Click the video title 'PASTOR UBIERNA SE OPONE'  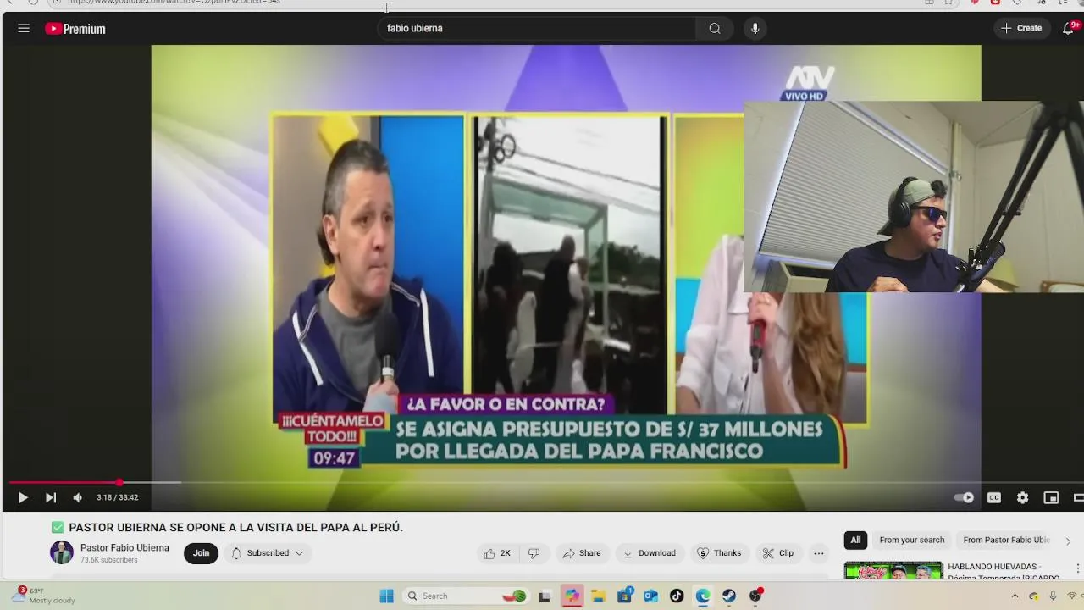pyautogui.click(x=235, y=527)
